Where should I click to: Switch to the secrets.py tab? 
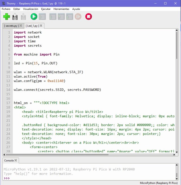(x=11, y=26)
